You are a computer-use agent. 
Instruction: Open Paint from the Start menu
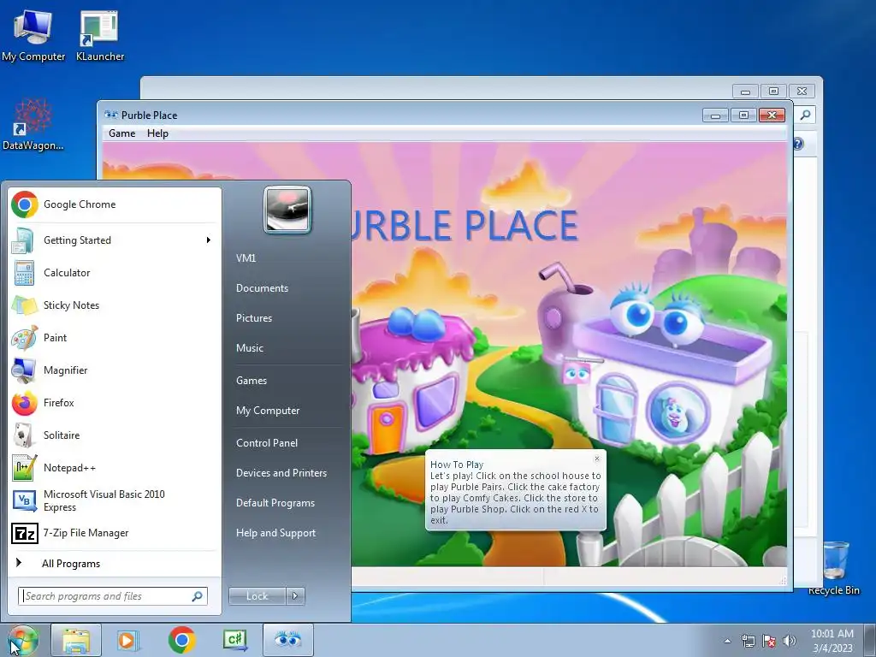(115, 337)
